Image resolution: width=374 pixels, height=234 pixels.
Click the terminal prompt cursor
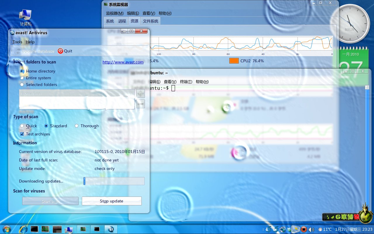point(173,88)
